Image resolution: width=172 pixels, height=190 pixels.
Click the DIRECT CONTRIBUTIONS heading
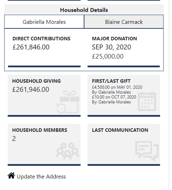point(41,39)
